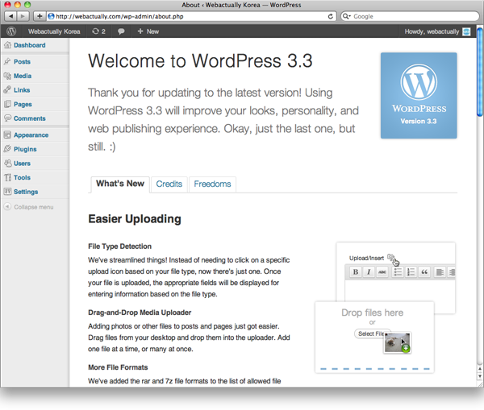Reload the page with refresh icon
Image resolution: width=484 pixels, height=410 pixels.
click(x=331, y=16)
